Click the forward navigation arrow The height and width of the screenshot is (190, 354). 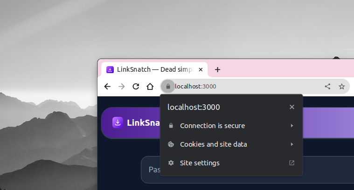click(x=122, y=87)
